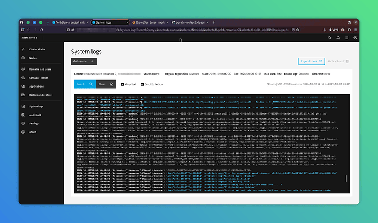Screen dimensions: 378x223
Task: Go forward in browser history
Action: (35, 30)
